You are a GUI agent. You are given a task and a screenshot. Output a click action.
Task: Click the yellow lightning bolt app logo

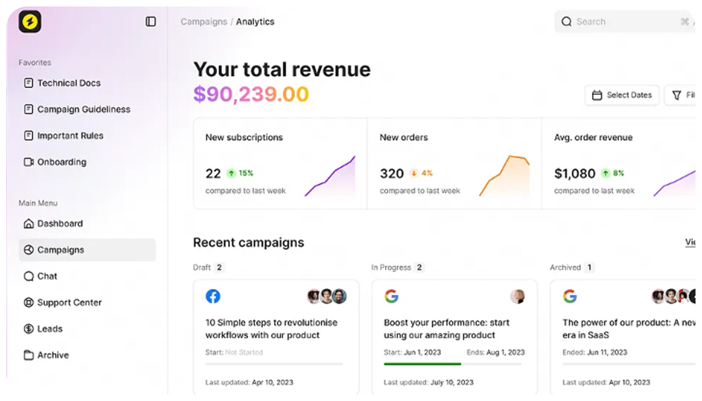click(x=30, y=21)
